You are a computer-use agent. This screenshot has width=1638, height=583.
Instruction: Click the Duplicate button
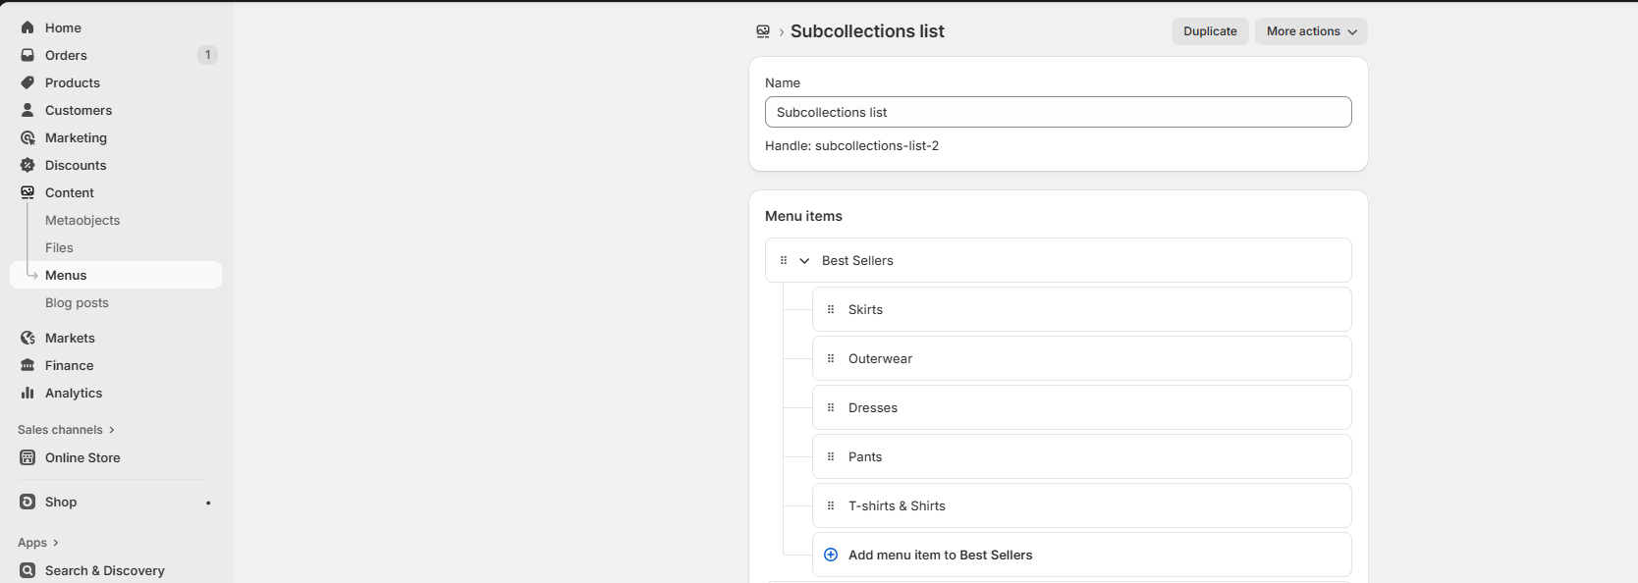pyautogui.click(x=1210, y=31)
